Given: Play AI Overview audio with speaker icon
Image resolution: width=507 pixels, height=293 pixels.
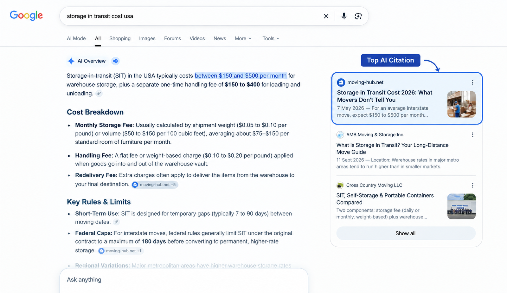Looking at the screenshot, I should pyautogui.click(x=116, y=61).
